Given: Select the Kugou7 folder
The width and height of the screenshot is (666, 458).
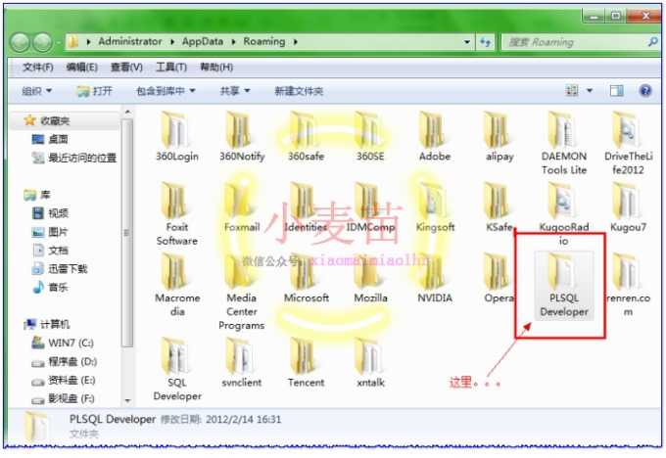Looking at the screenshot, I should tap(628, 207).
